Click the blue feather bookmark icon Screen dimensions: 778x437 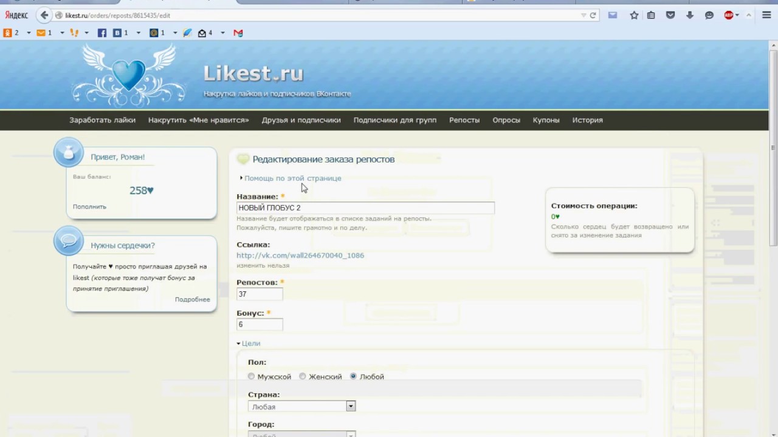(x=187, y=33)
